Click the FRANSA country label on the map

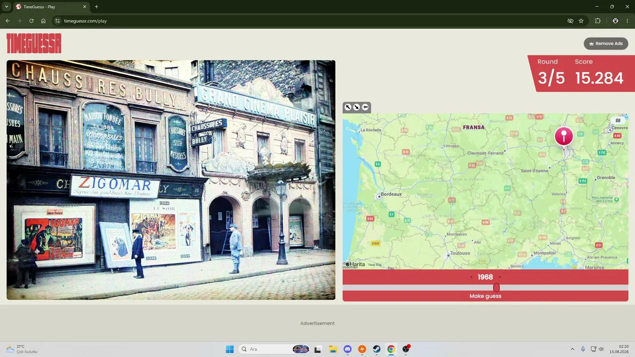[474, 127]
